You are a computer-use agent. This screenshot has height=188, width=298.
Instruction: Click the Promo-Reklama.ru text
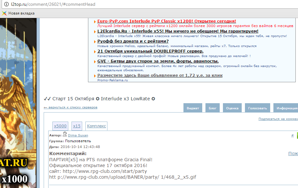click(x=113, y=80)
